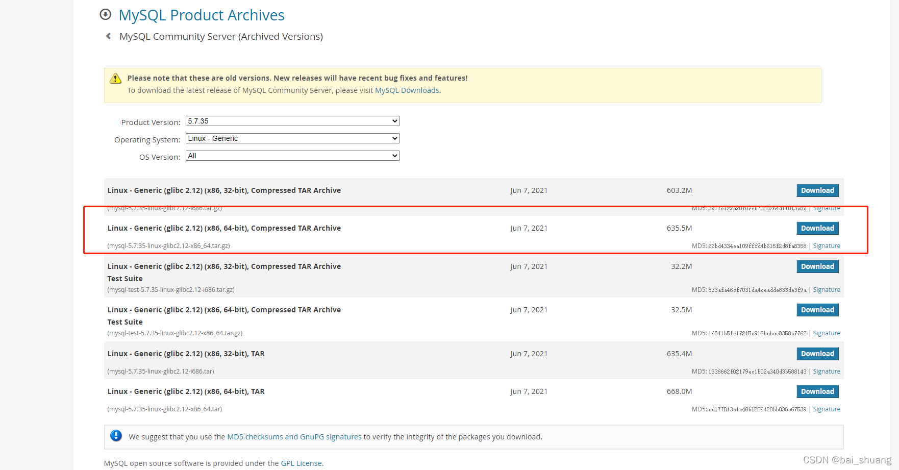Open MD5 checksums and GnuPG signatures link
Viewport: 899px width, 470px height.
pos(294,437)
